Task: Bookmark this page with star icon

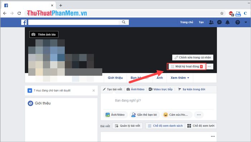Action: click(222, 13)
